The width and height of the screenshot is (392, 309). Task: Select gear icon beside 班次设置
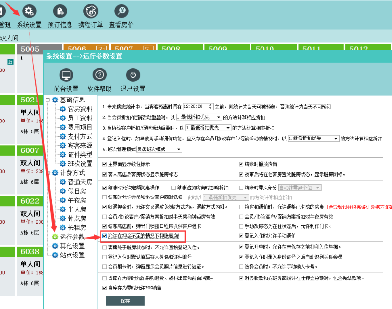click(x=63, y=164)
